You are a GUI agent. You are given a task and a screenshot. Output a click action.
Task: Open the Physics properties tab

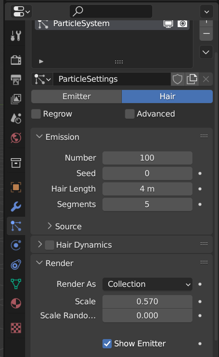point(16,245)
